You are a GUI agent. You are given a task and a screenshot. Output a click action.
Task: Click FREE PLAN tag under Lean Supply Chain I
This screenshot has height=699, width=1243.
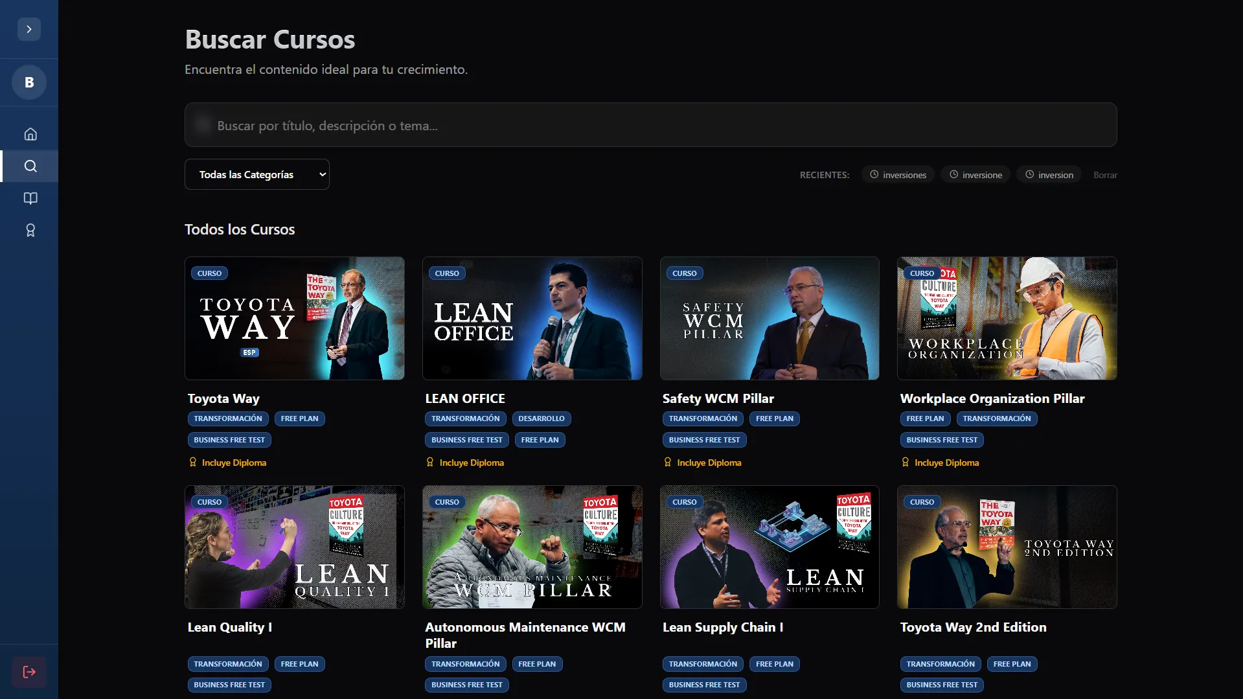[x=775, y=664]
